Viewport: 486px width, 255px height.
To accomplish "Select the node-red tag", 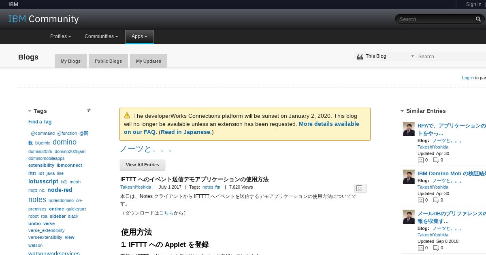I will (x=60, y=190).
